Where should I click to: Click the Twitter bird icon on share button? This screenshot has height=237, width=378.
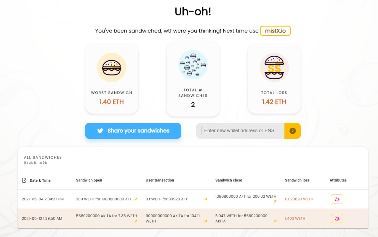[100, 131]
